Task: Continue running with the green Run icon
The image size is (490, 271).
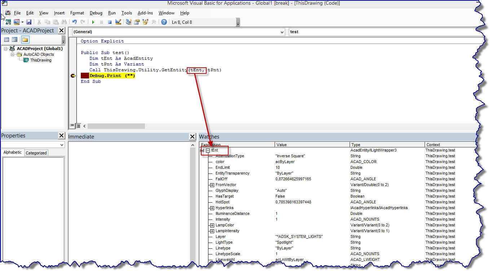Action: tap(93, 22)
